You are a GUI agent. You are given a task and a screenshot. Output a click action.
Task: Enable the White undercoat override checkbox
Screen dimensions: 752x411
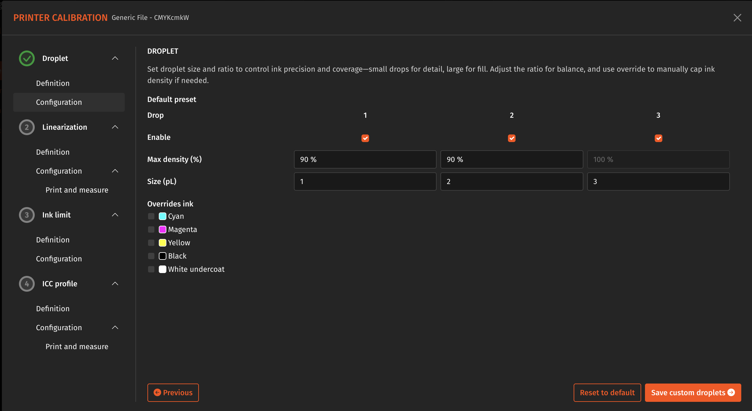(151, 269)
